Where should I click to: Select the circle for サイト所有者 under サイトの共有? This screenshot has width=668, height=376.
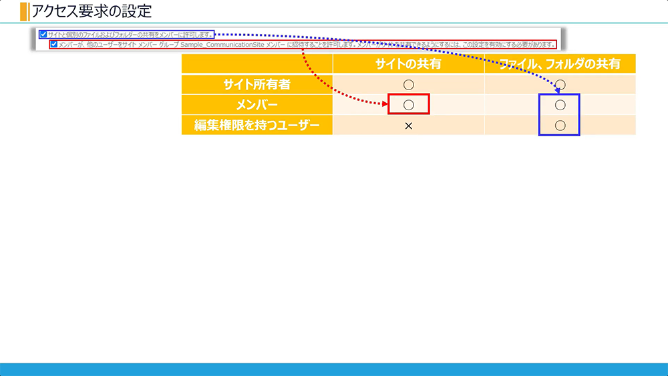409,85
